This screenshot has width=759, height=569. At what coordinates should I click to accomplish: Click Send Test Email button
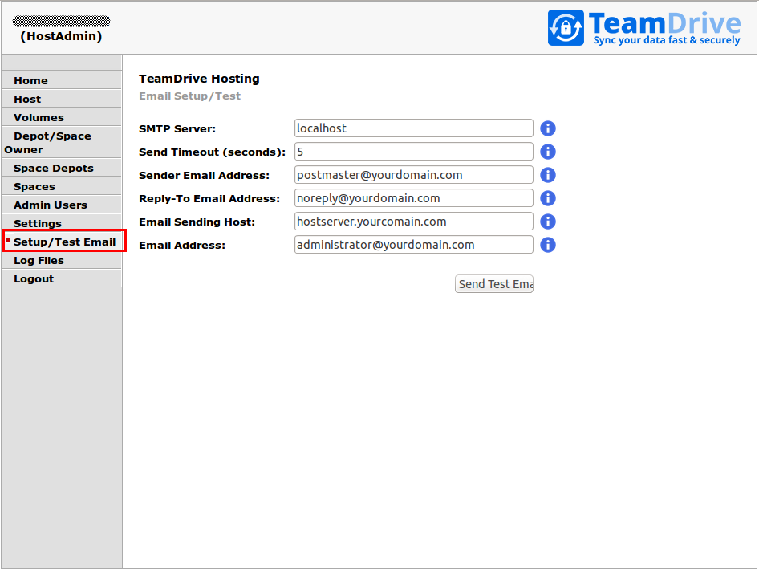pos(494,284)
